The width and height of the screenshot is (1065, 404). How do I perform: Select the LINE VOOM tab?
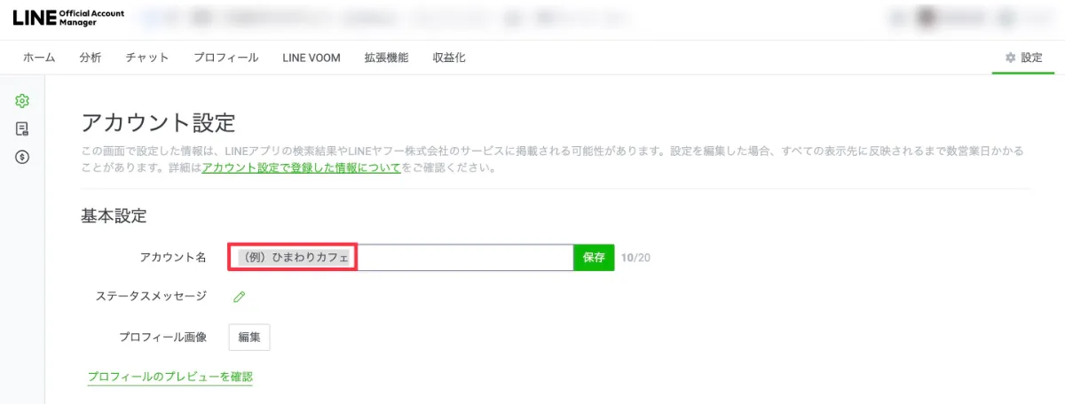point(312,58)
